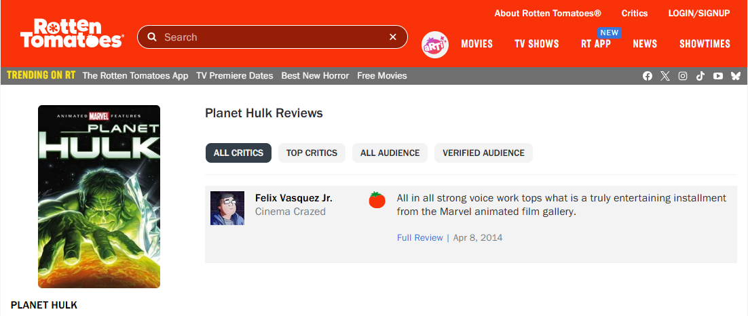748x316 pixels.
Task: Click the fresh tomato review icon
Action: pos(377,200)
